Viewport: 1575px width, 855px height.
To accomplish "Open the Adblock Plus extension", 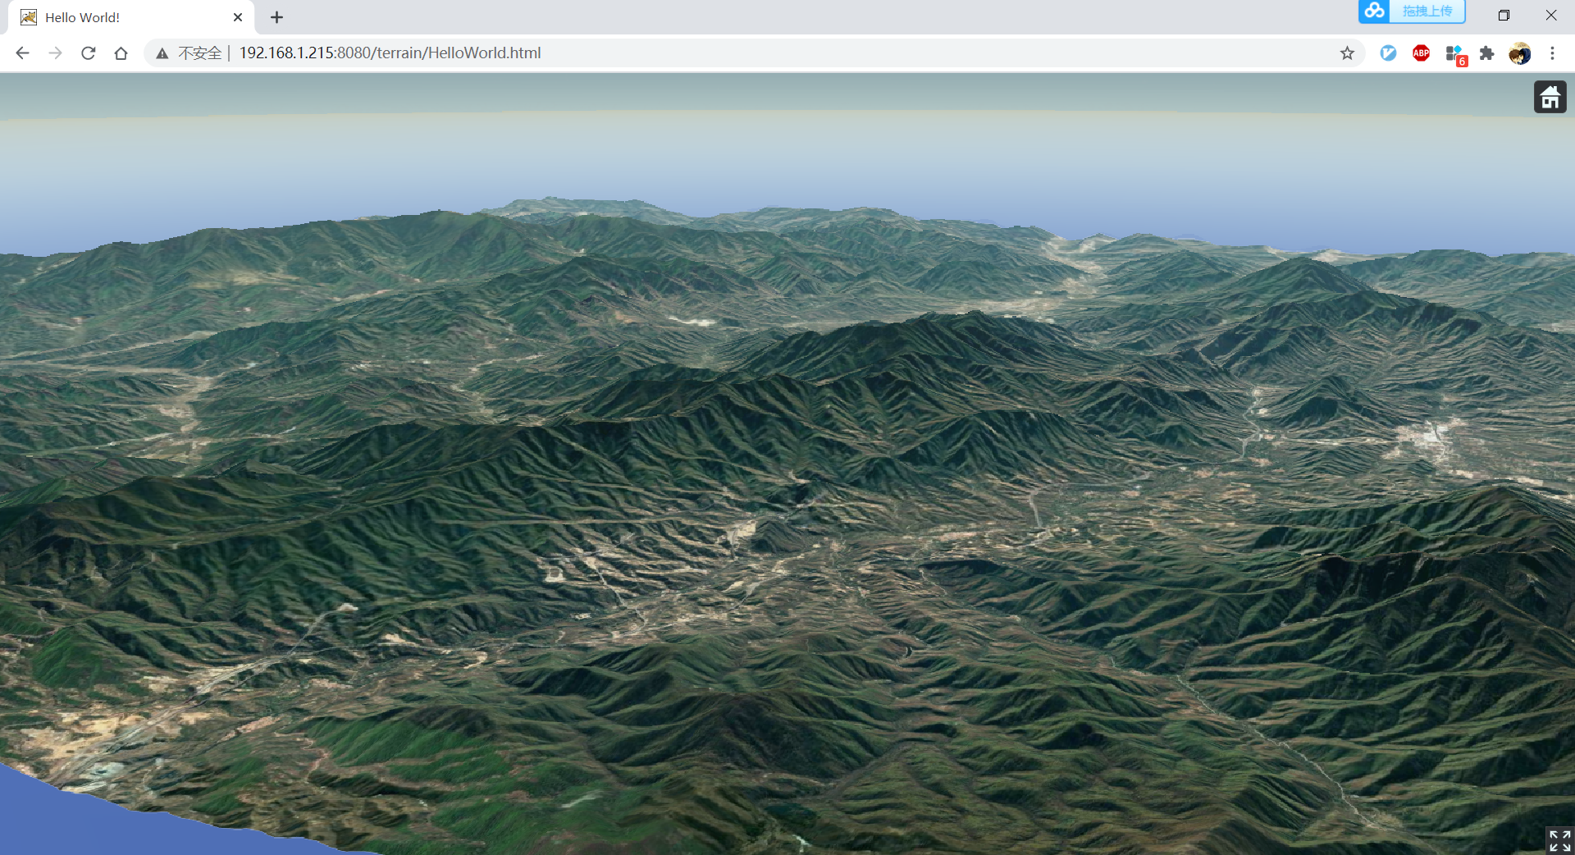I will pos(1421,53).
